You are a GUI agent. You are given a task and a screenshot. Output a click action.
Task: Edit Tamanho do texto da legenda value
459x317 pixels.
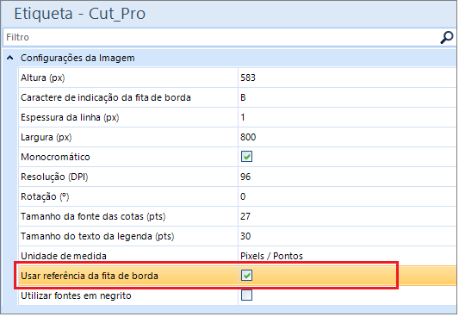(348, 236)
